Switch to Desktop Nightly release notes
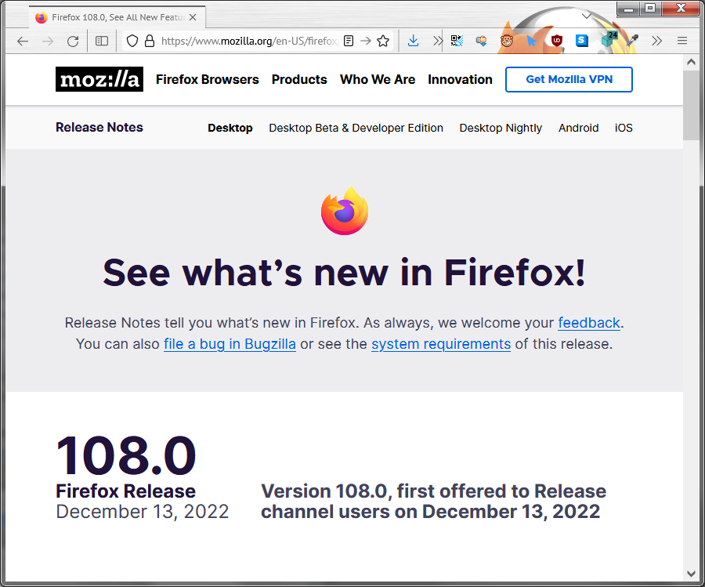 tap(501, 128)
